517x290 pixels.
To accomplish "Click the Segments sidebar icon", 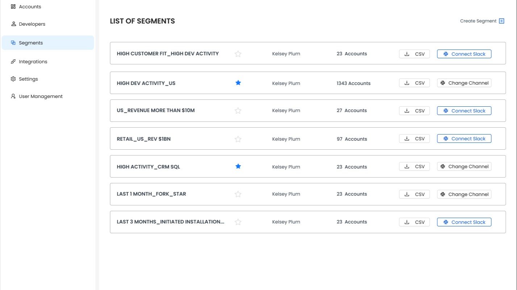I will (x=13, y=43).
